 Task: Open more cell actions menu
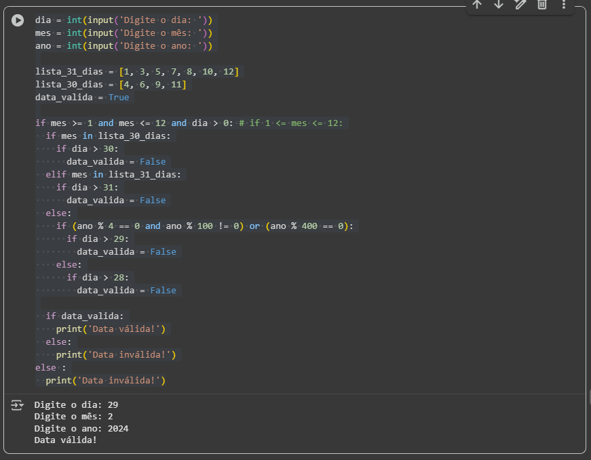click(x=563, y=5)
